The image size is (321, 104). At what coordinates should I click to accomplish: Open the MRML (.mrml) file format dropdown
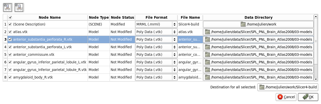pos(156,24)
